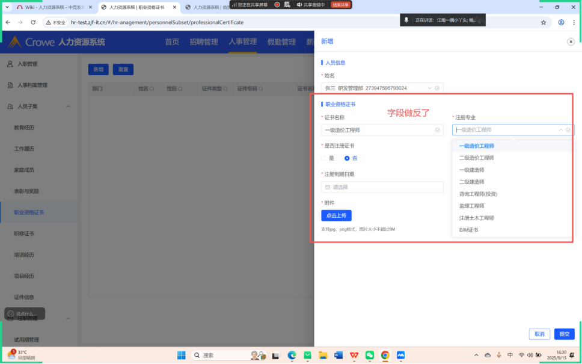Image resolution: width=582 pixels, height=364 pixels.
Task: Click the clear icon in 注册专业 field
Action: pyautogui.click(x=568, y=130)
